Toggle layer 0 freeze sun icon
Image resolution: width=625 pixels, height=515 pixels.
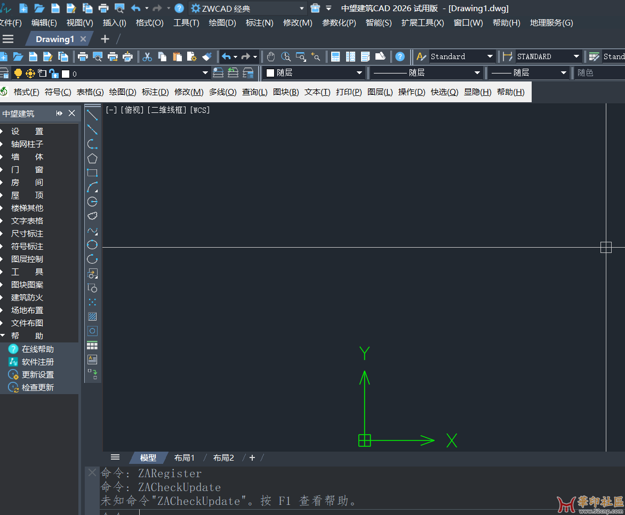click(30, 73)
